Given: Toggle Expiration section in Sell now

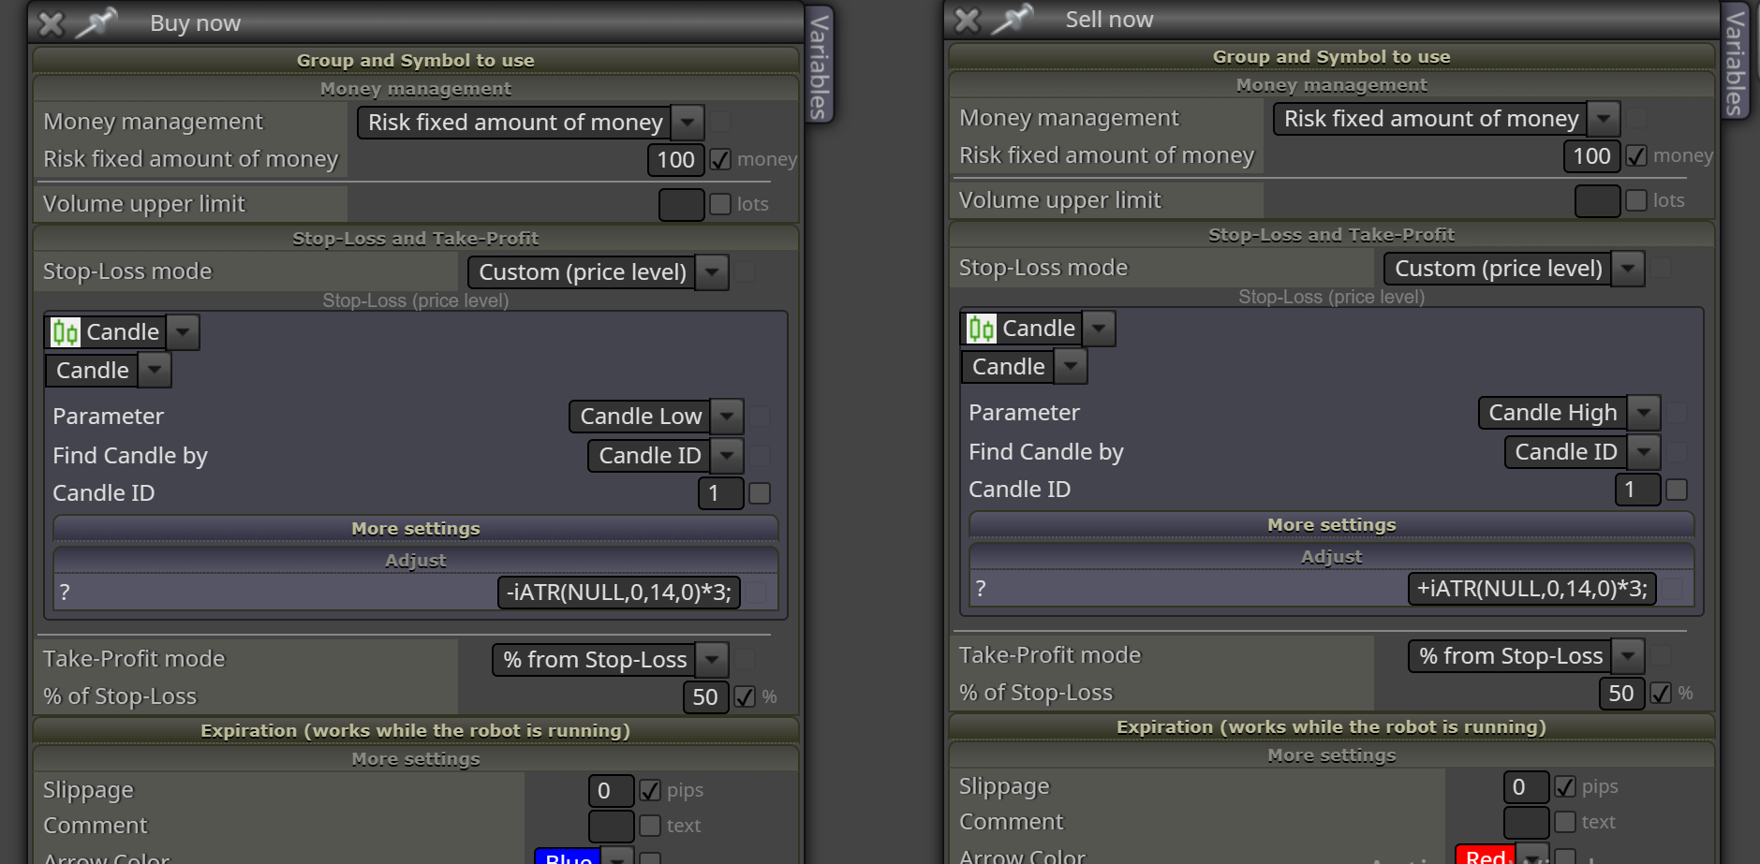Looking at the screenshot, I should (x=1332, y=727).
